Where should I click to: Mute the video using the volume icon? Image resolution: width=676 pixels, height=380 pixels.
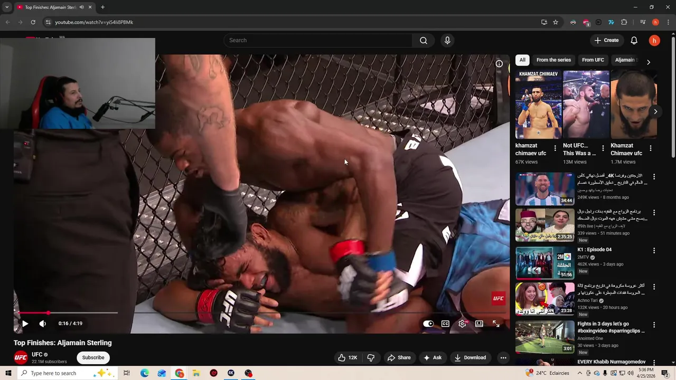(42, 324)
